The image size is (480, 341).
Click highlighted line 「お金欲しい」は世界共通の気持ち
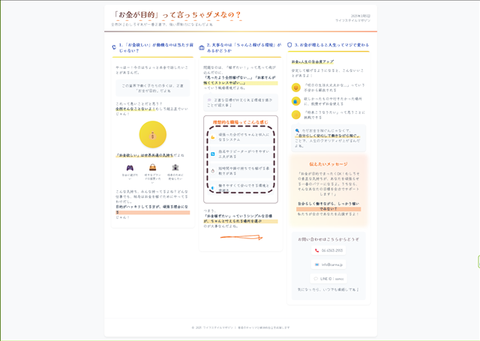144,155
